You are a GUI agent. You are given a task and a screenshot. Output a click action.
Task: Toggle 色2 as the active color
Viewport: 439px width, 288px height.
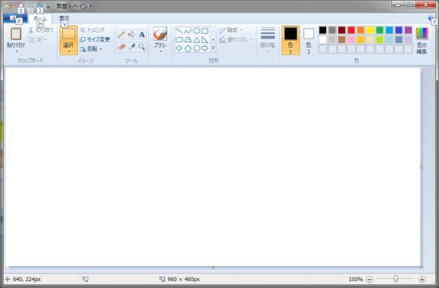pos(309,40)
